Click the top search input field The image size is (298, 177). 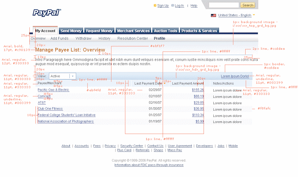click(223, 5)
